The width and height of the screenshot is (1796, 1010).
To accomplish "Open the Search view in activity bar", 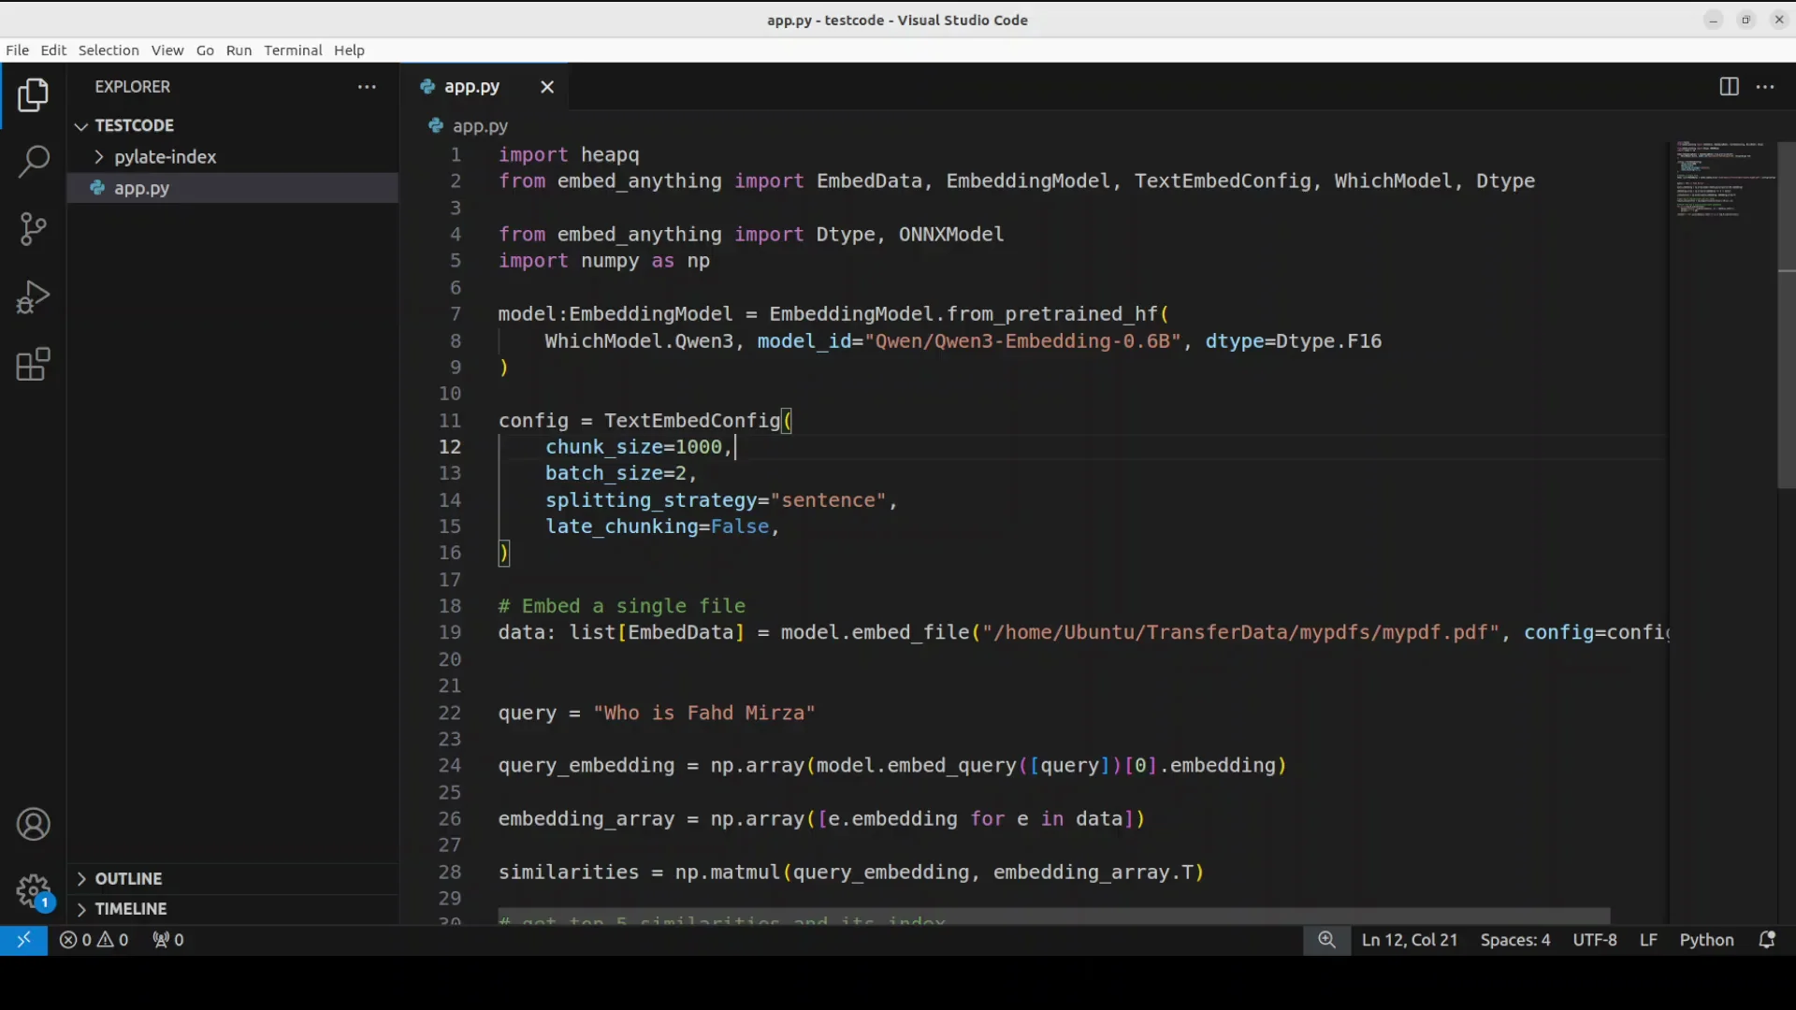I will 34,161.
